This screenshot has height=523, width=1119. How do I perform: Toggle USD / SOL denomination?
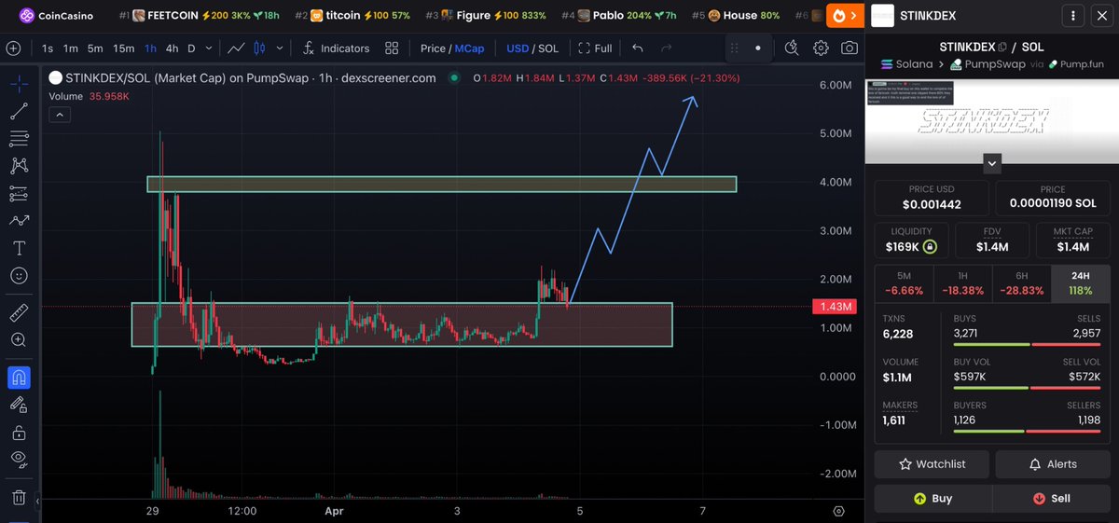coord(532,48)
